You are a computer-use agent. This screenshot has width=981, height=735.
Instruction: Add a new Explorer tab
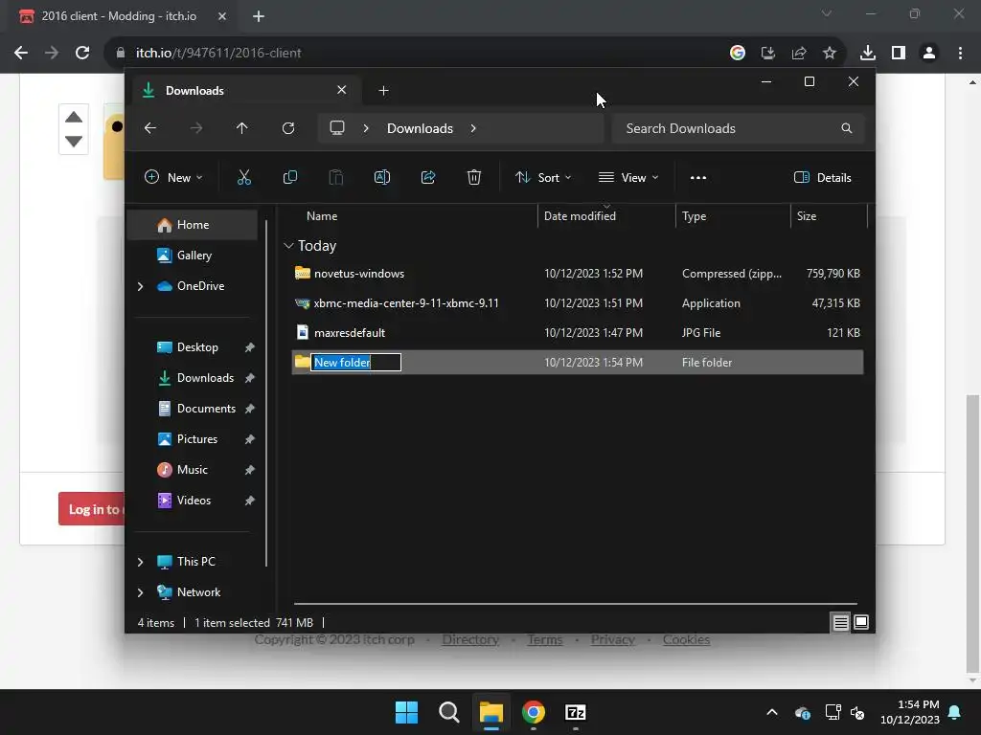[383, 91]
